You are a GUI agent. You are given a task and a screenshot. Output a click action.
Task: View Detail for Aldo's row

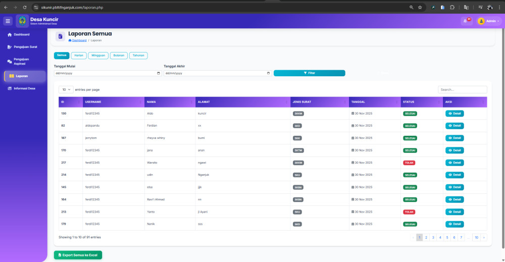click(454, 114)
